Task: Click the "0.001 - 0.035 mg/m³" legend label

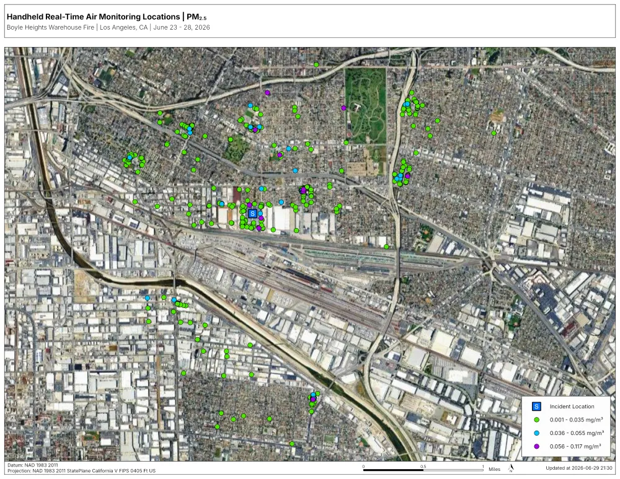Action: pyautogui.click(x=576, y=420)
